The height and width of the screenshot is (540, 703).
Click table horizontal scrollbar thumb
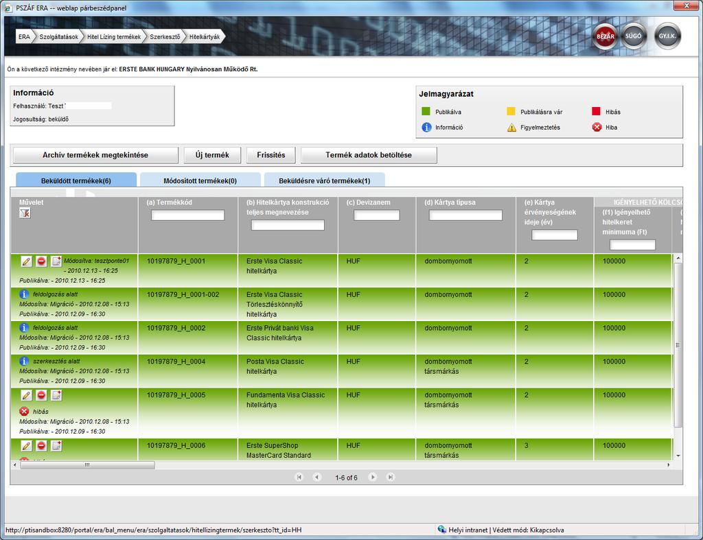pyautogui.click(x=87, y=465)
